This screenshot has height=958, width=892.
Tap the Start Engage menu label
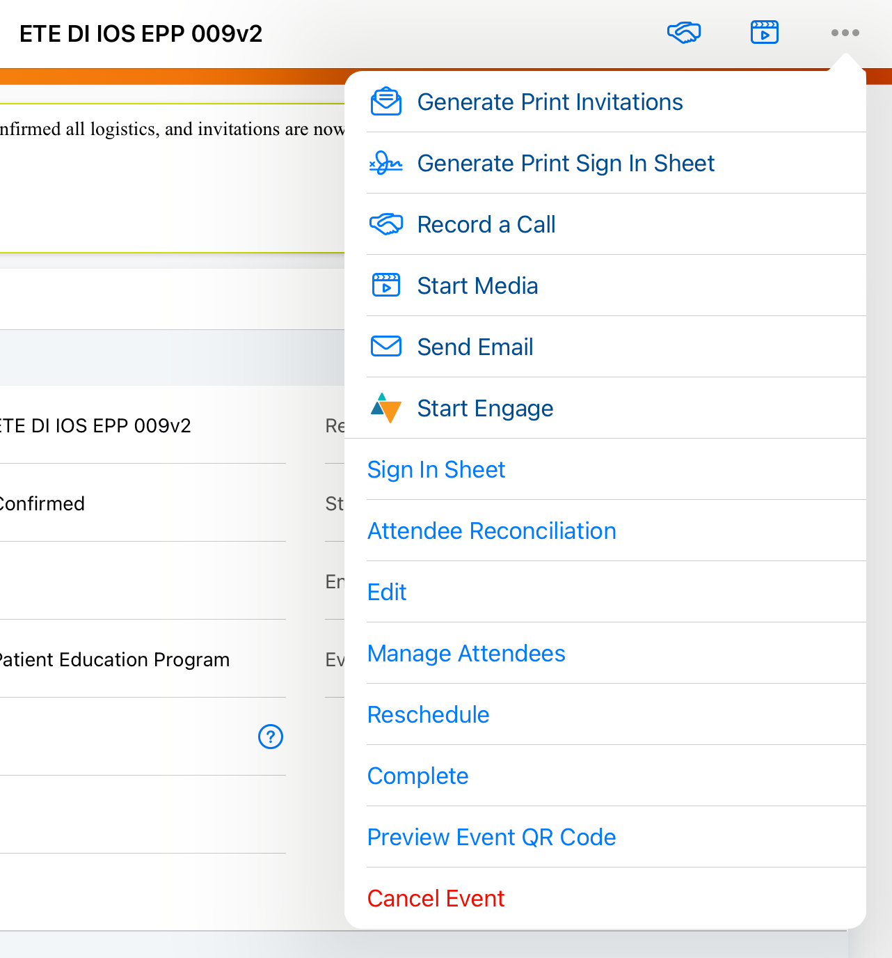[x=485, y=409]
